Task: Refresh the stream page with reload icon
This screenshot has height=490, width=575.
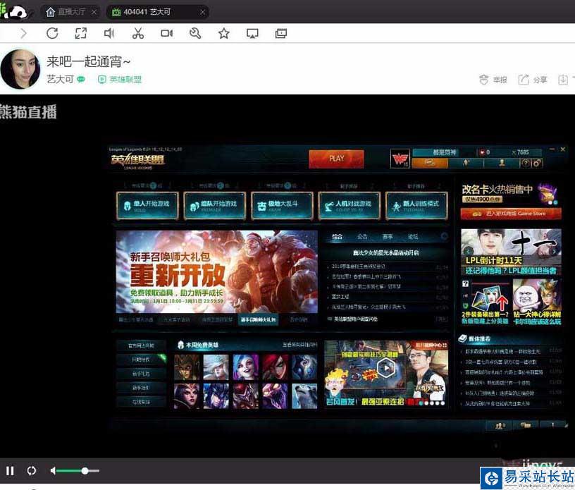Action: [x=52, y=33]
